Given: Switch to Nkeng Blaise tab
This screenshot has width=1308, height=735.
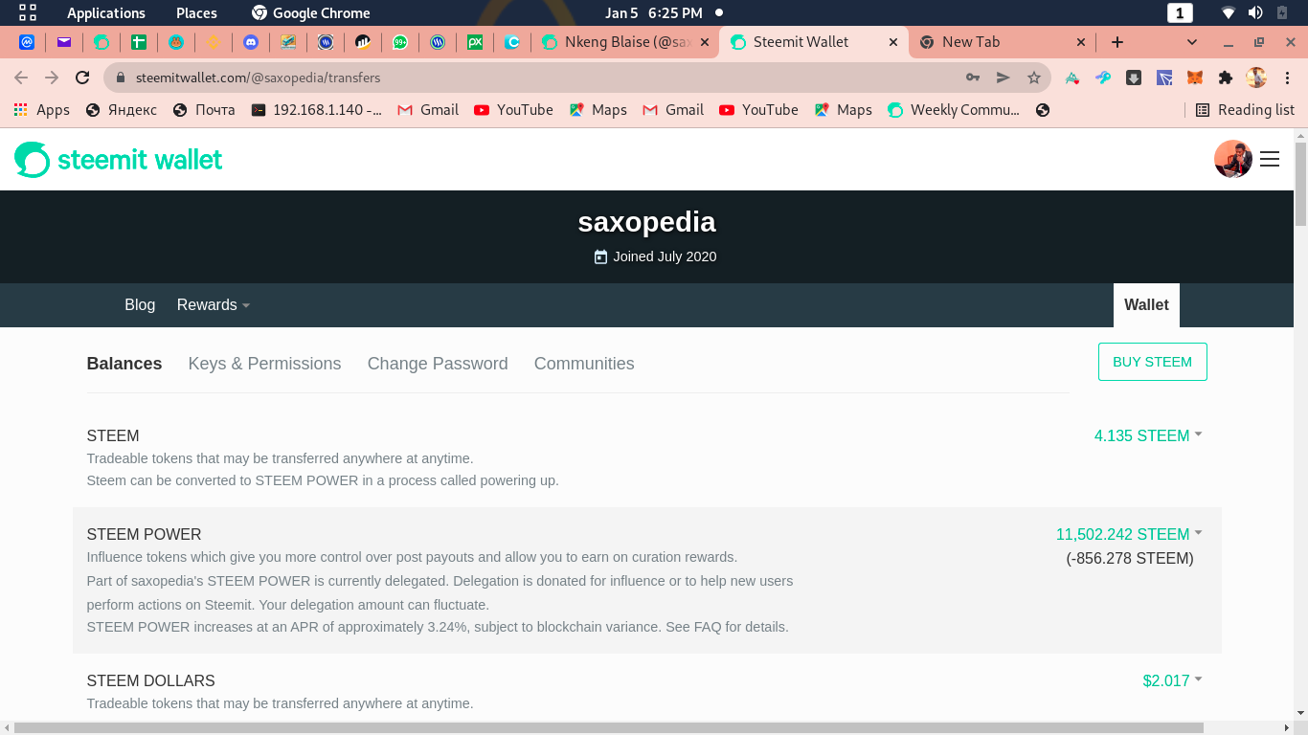Looking at the screenshot, I should (625, 42).
